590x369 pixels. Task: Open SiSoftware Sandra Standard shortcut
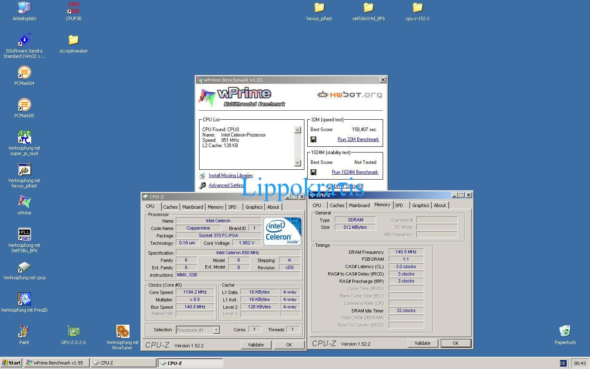click(25, 40)
